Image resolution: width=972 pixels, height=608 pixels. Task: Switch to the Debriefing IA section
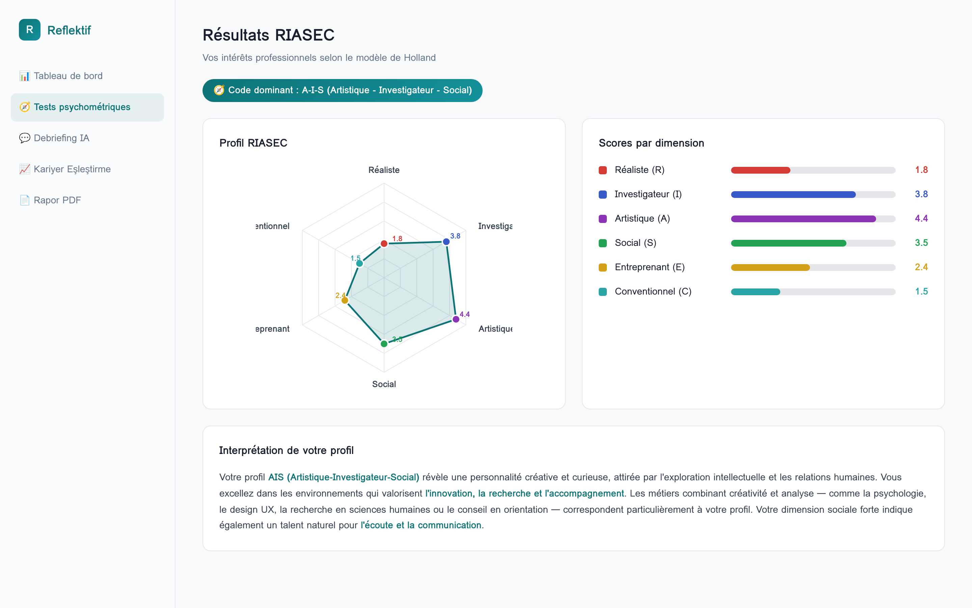(x=61, y=138)
